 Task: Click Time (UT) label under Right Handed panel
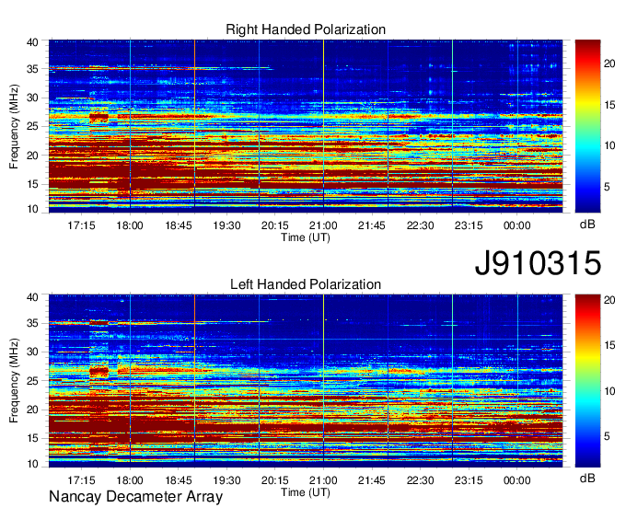pyautogui.click(x=306, y=237)
